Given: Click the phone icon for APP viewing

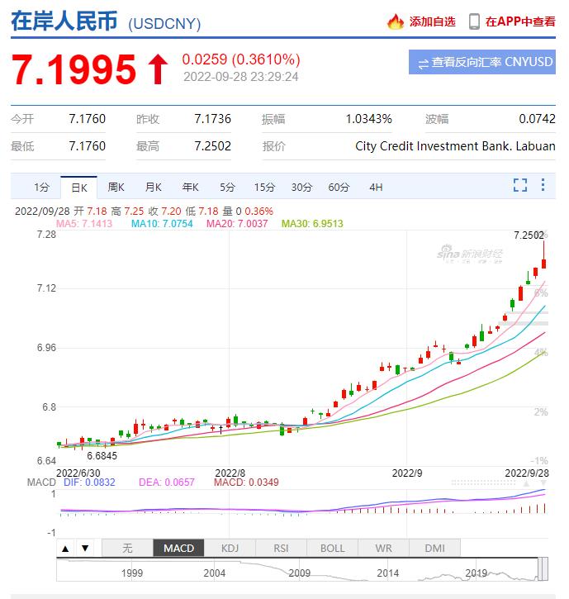Looking at the screenshot, I should [474, 21].
